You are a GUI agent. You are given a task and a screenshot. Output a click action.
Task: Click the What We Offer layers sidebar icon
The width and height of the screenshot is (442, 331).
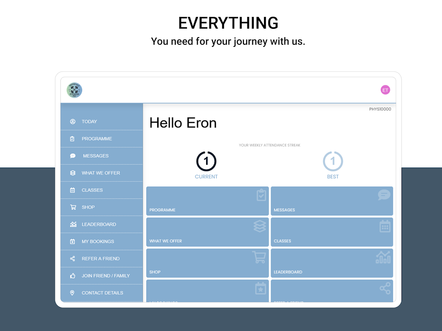click(x=73, y=173)
